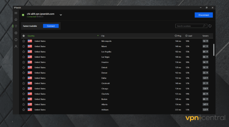Click the server list vertical scrollbar

pos(213,50)
